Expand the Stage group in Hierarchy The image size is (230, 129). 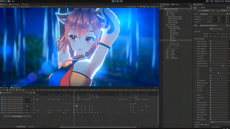[x=166, y=50]
